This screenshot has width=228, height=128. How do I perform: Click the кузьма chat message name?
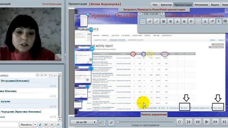(x=5, y=101)
